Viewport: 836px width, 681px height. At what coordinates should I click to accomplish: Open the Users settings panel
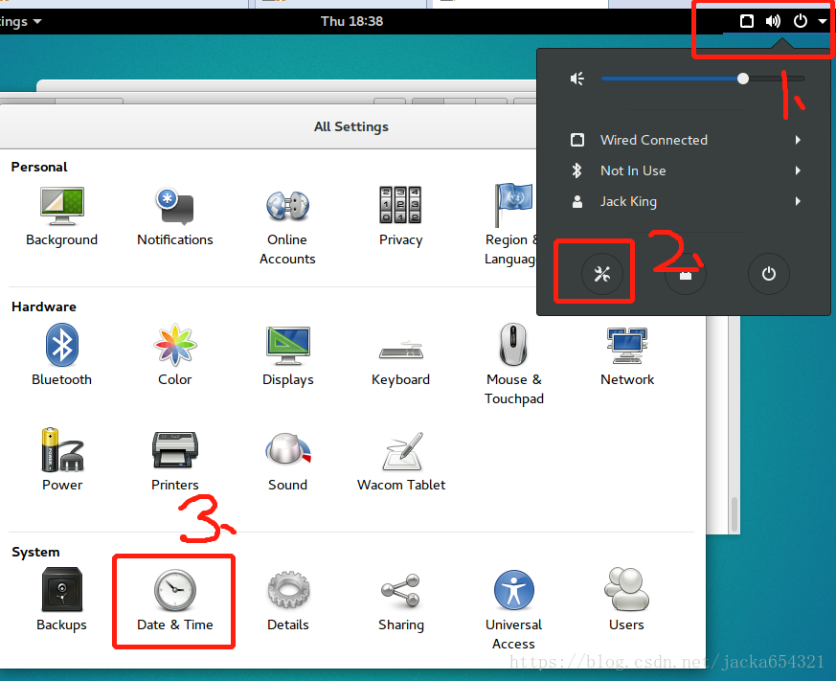coord(626,600)
